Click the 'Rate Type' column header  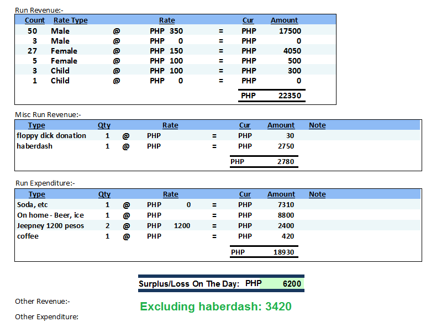click(x=70, y=20)
